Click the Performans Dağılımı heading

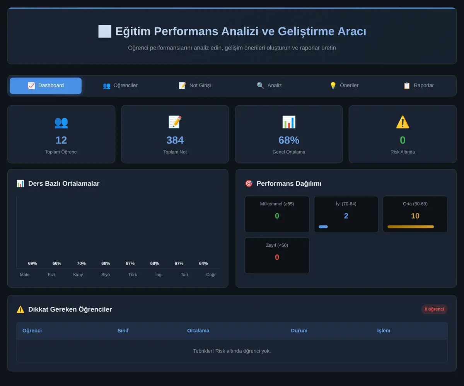[x=289, y=184]
